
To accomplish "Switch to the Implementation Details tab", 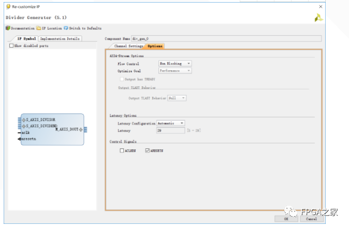I will tap(60, 38).
